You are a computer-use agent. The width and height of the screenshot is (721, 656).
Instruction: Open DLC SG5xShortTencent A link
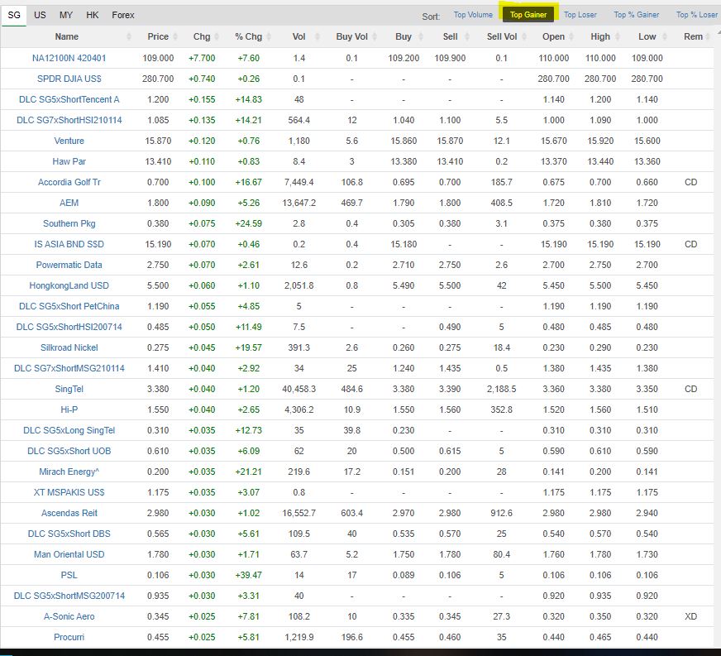point(69,100)
